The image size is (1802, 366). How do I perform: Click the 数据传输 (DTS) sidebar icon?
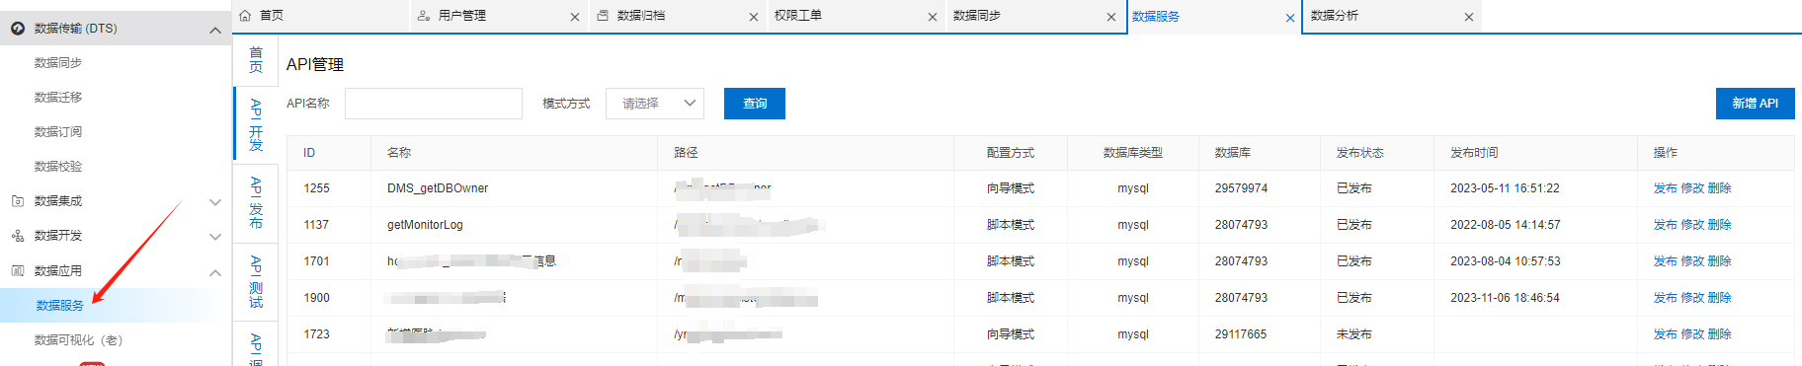tap(18, 29)
